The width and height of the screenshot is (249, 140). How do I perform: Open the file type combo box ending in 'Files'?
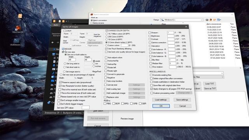223,77
